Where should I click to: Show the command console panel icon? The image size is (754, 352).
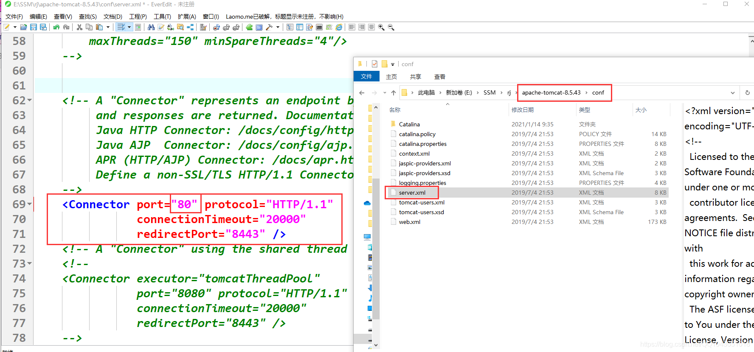(319, 27)
